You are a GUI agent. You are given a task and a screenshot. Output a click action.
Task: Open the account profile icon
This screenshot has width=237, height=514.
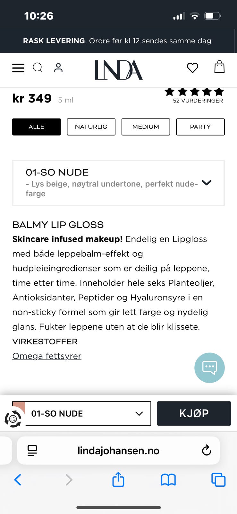[58, 68]
